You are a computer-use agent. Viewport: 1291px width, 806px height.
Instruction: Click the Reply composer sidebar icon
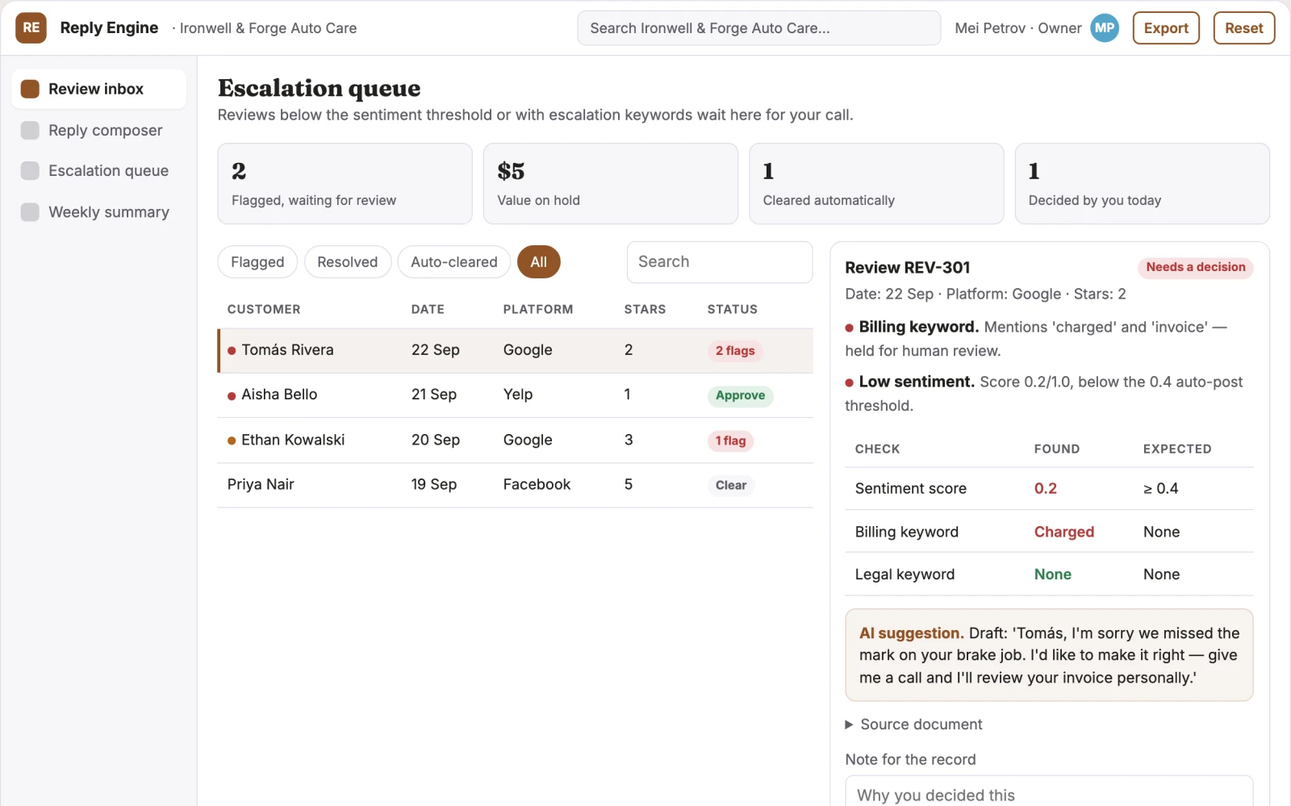(x=30, y=130)
